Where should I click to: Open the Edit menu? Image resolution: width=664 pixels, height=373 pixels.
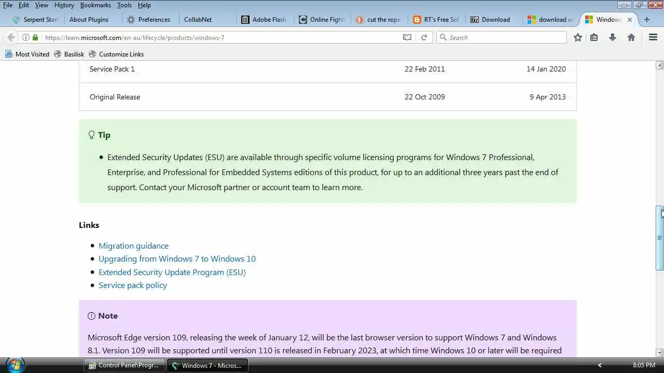[24, 5]
